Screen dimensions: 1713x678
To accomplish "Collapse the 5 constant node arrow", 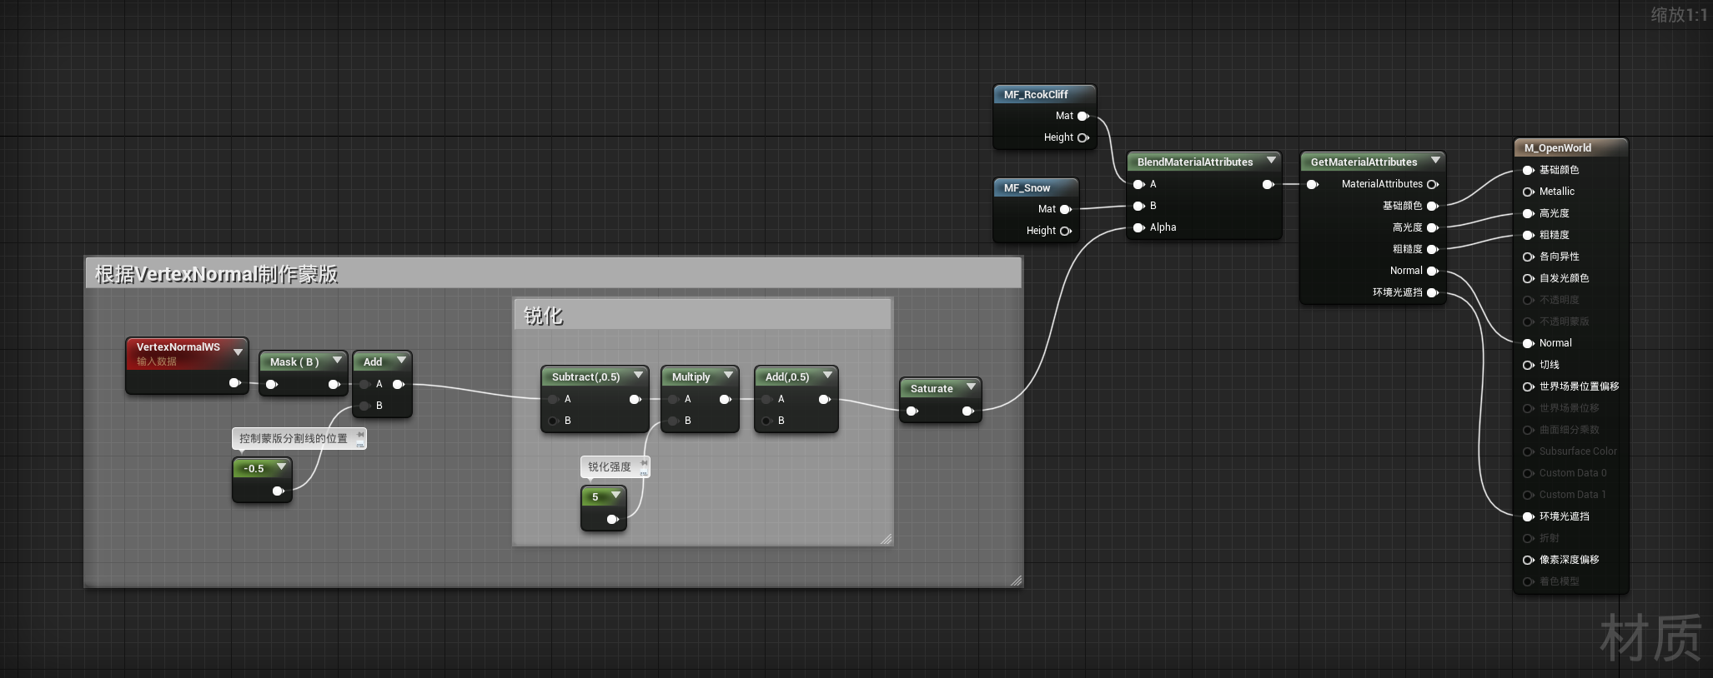I will tap(615, 496).
